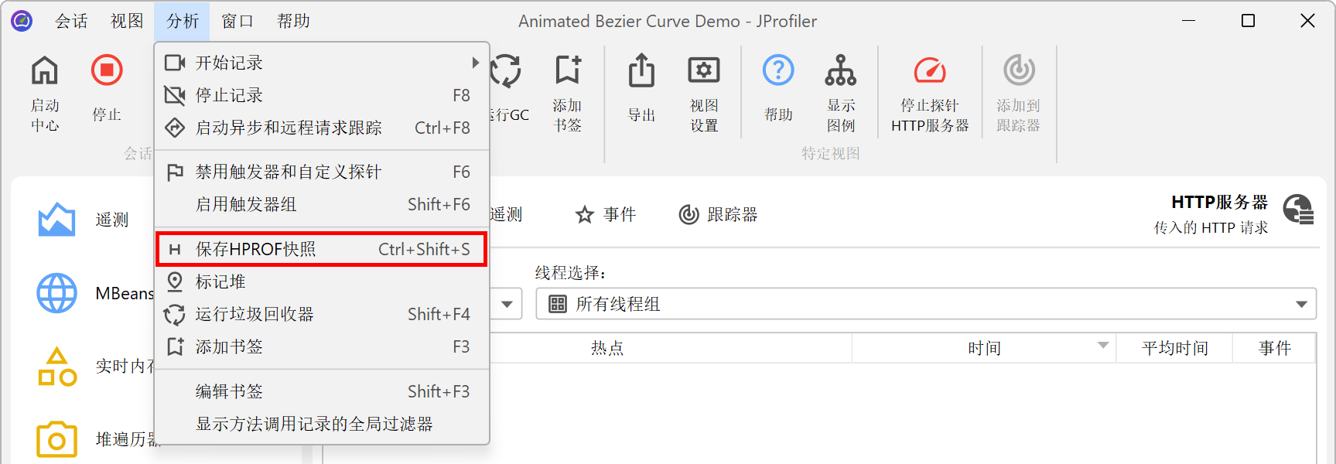Click the highlighted 分析 menu
The height and width of the screenshot is (464, 1336).
(183, 21)
